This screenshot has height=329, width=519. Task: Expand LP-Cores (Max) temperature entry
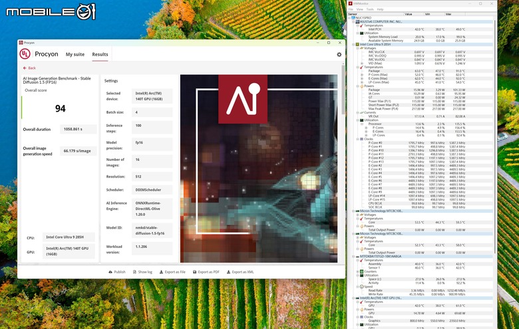(362, 82)
